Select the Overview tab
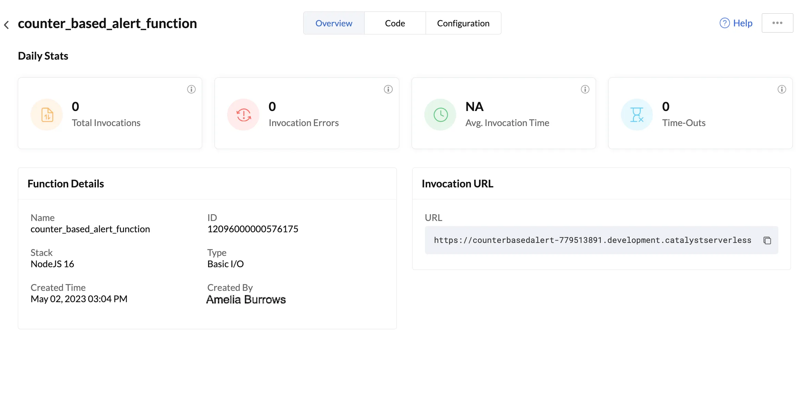 [x=333, y=23]
